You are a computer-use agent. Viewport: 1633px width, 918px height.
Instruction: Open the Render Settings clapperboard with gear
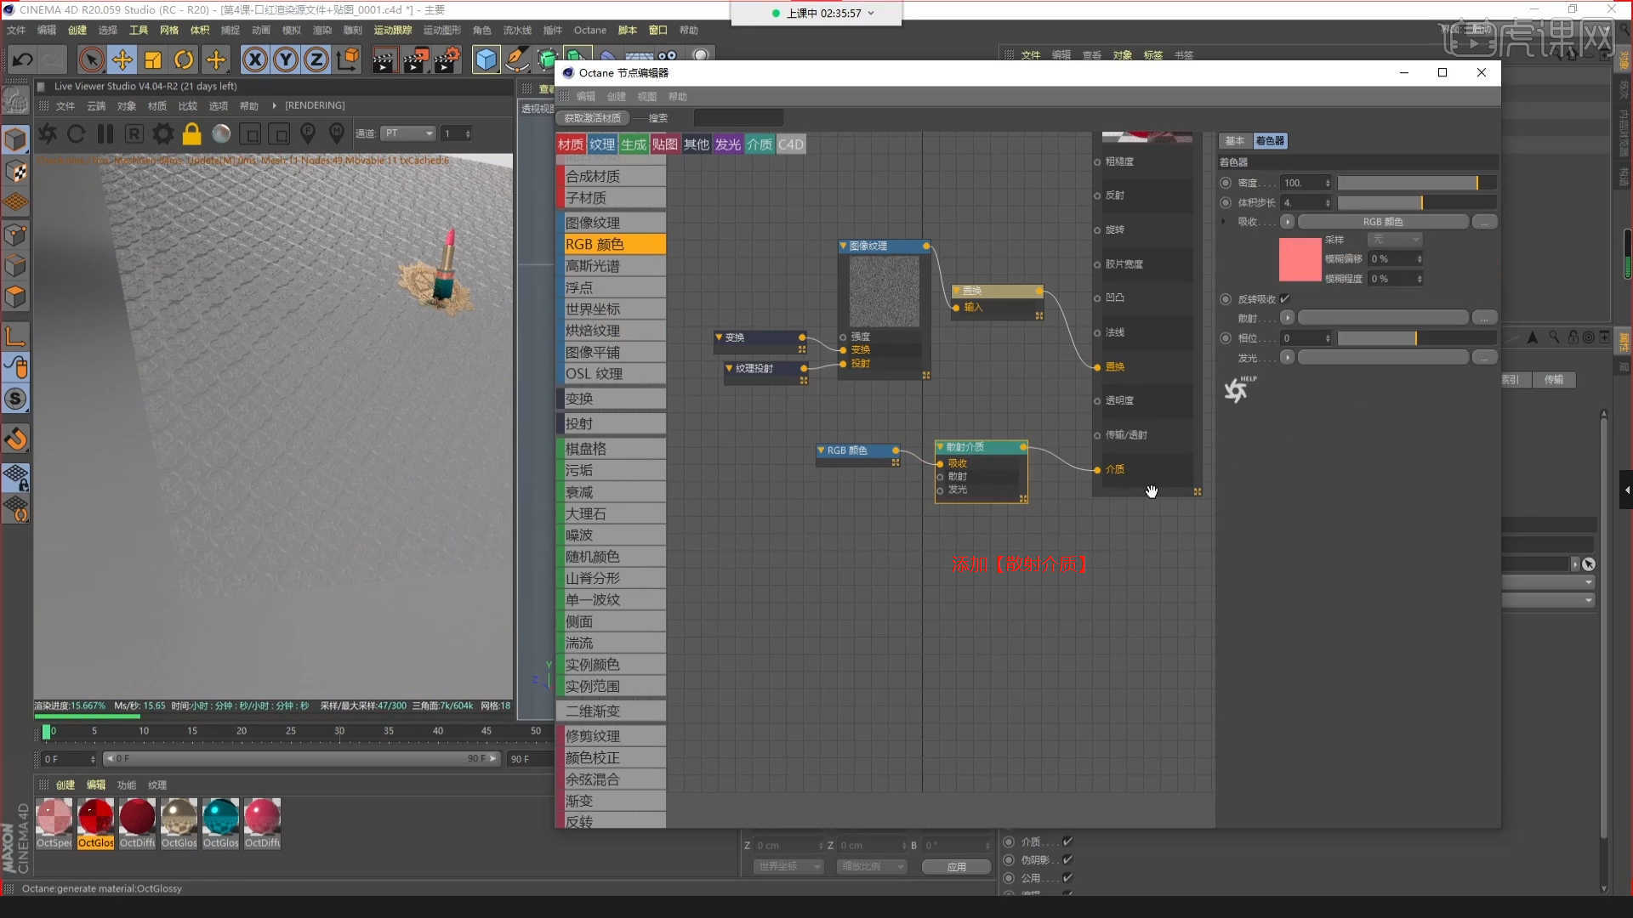tap(447, 59)
